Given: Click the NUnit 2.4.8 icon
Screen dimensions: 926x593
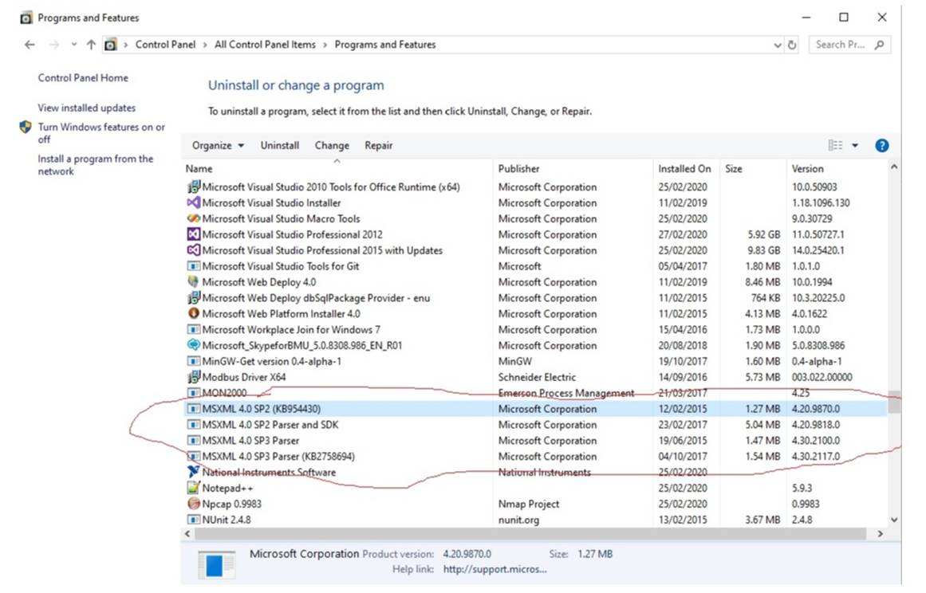Looking at the screenshot, I should 193,520.
